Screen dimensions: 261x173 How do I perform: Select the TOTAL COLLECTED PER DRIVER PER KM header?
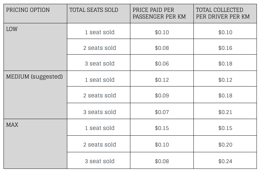click(225, 13)
